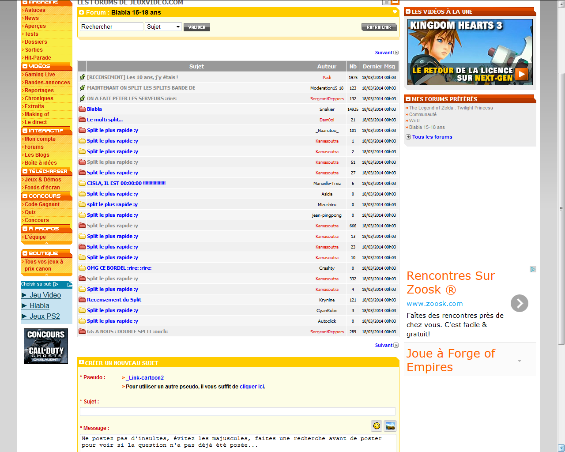Click the plus icon on the VIDÉOS sidebar header
This screenshot has height=452, width=565.
coord(25,66)
